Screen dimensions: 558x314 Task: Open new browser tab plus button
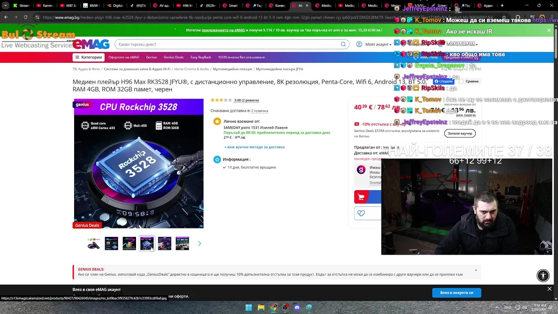[x=502, y=6]
